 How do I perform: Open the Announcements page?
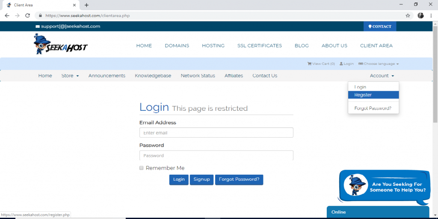tap(107, 76)
